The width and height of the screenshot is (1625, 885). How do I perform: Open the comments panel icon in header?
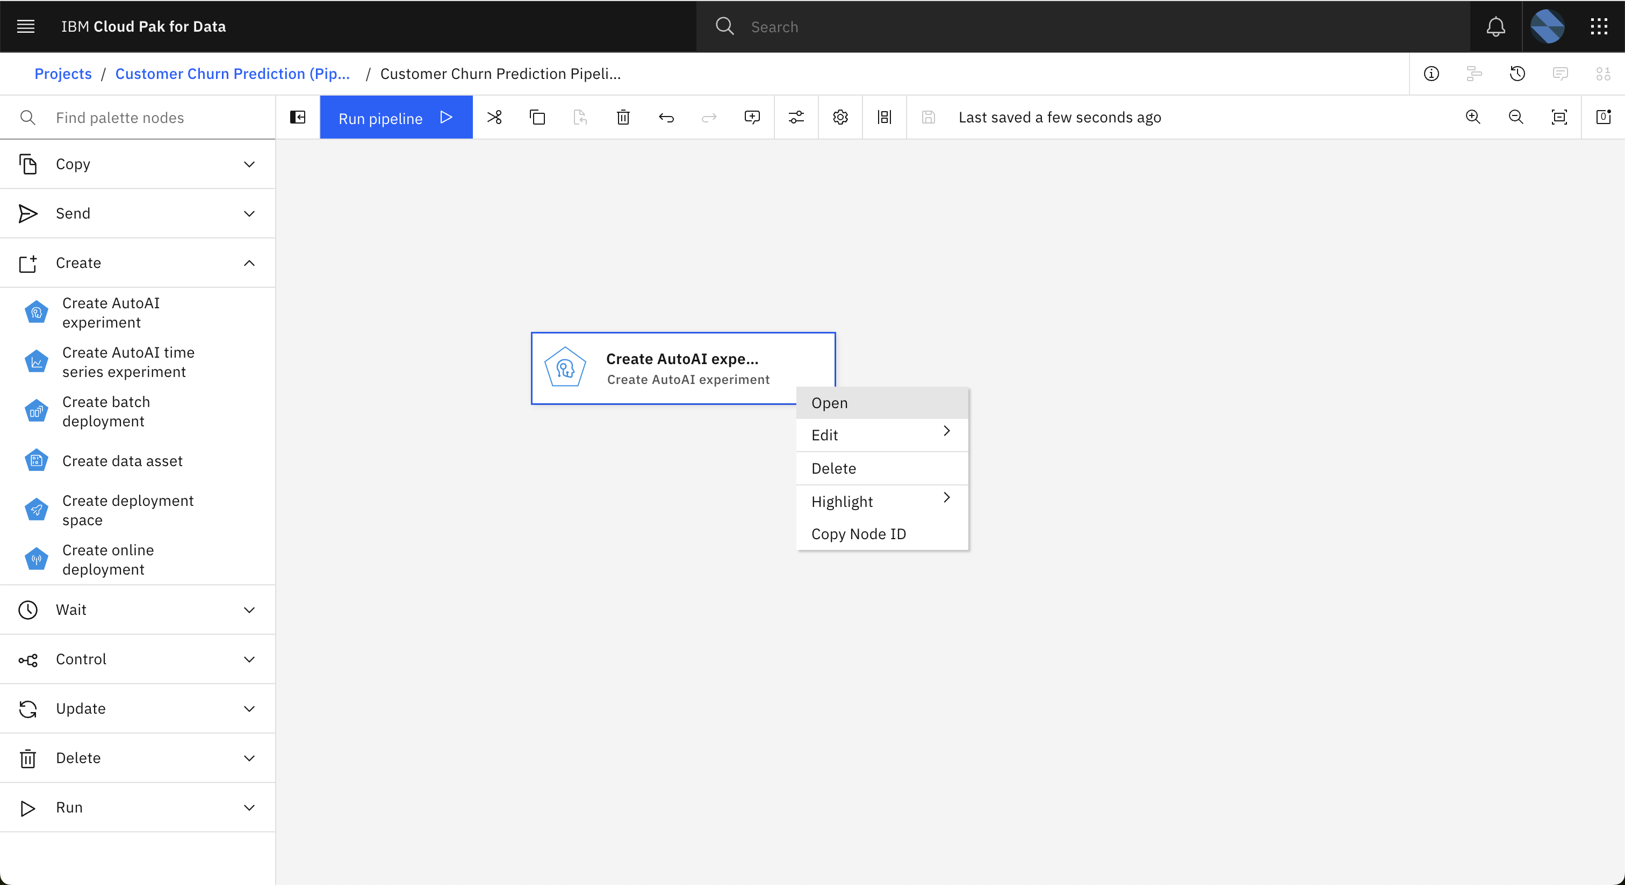pyautogui.click(x=1560, y=74)
